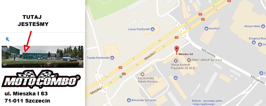Viewport: 266px width, 106px height.
Task: Click the add place pin icon
Action: [7, 39]
